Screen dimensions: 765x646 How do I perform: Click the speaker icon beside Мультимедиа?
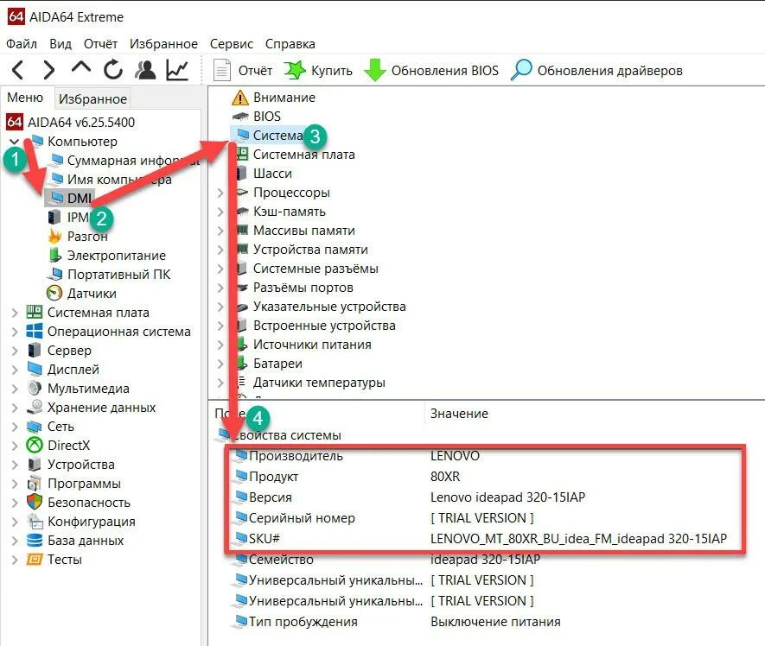pos(35,388)
